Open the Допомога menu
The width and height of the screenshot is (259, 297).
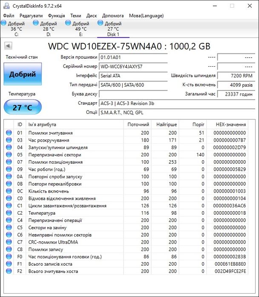pyautogui.click(x=113, y=16)
